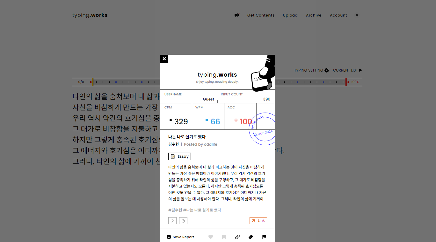Screen dimensions: 436x242
Task: Like the text with heart icon
Action: [211, 237]
